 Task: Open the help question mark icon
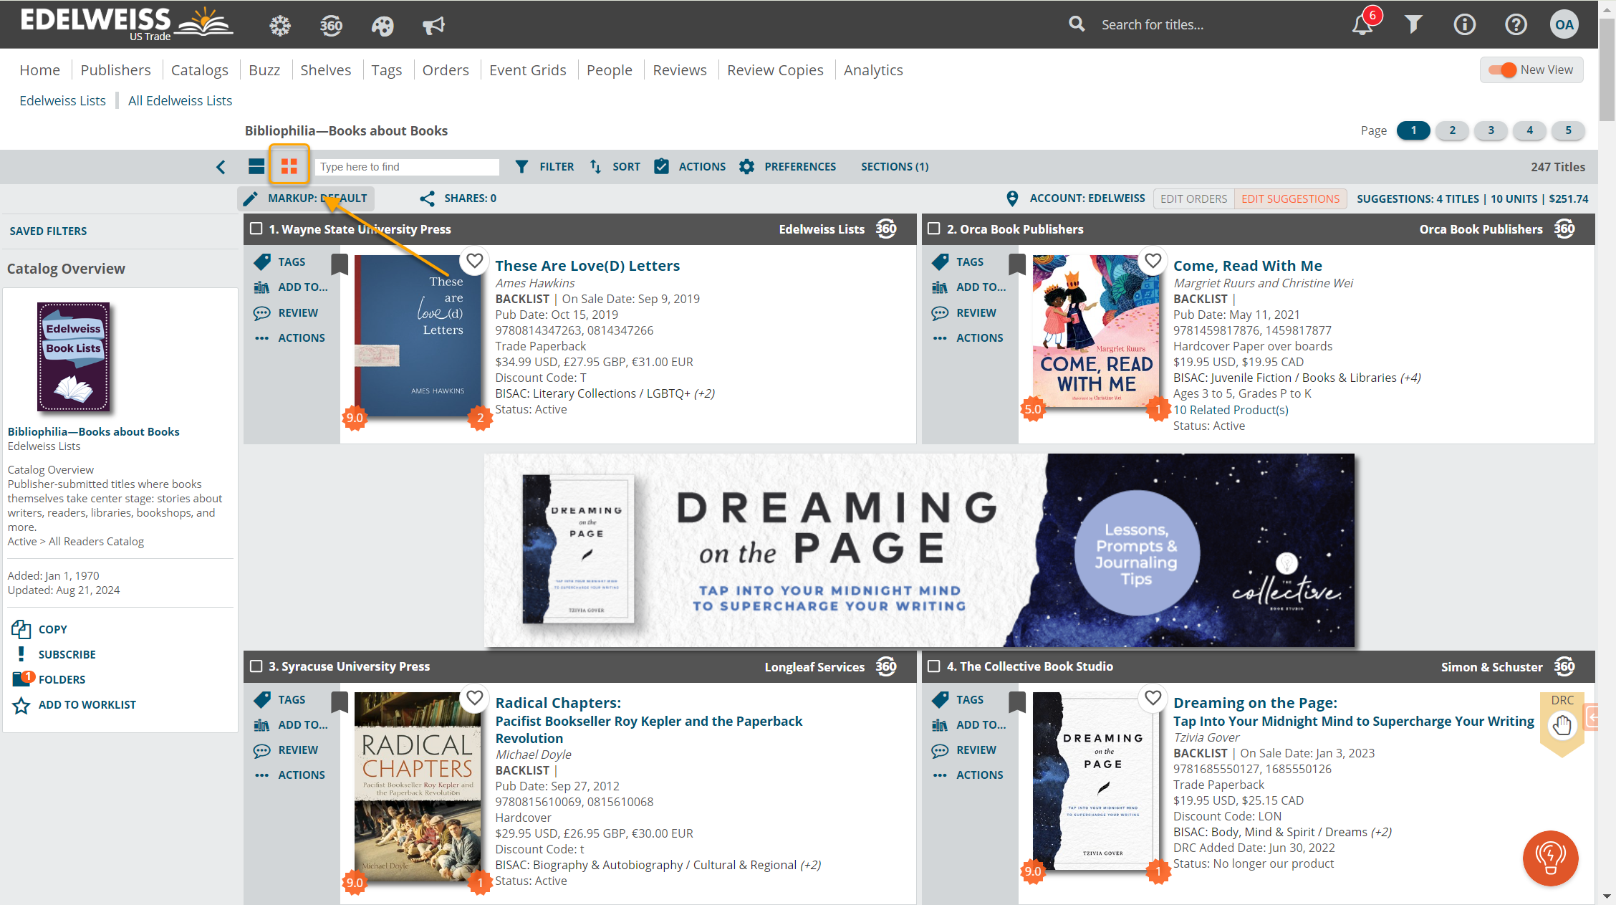(1516, 25)
